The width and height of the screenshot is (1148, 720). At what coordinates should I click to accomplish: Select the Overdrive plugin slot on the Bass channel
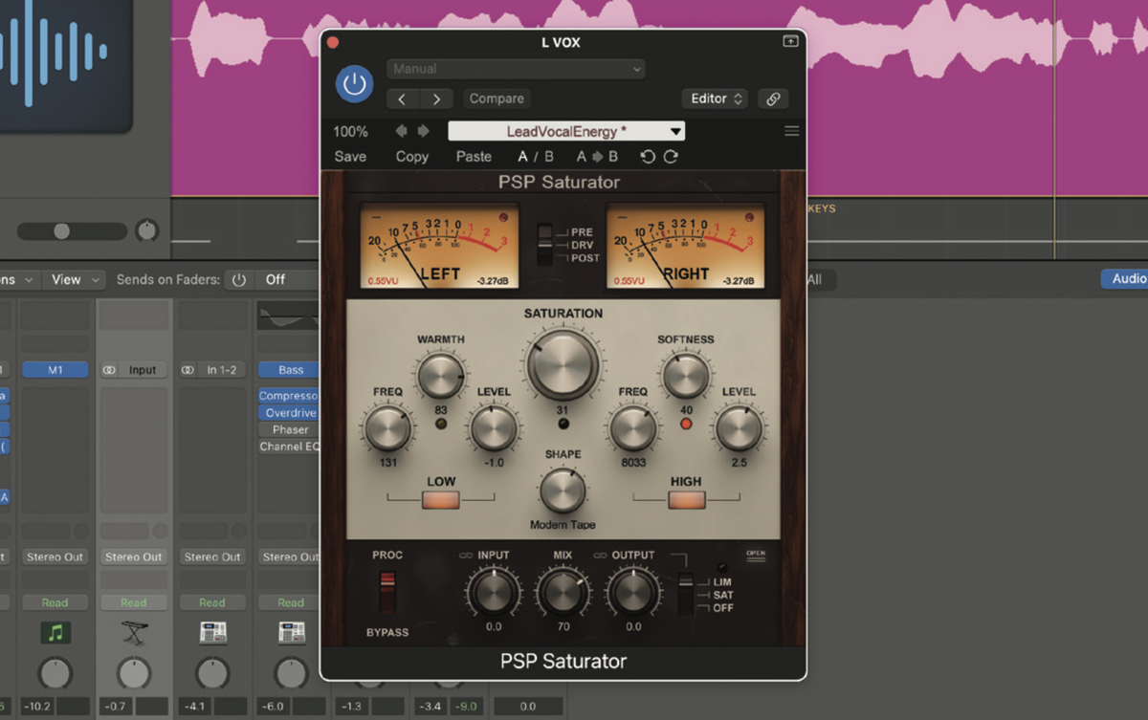click(x=288, y=412)
